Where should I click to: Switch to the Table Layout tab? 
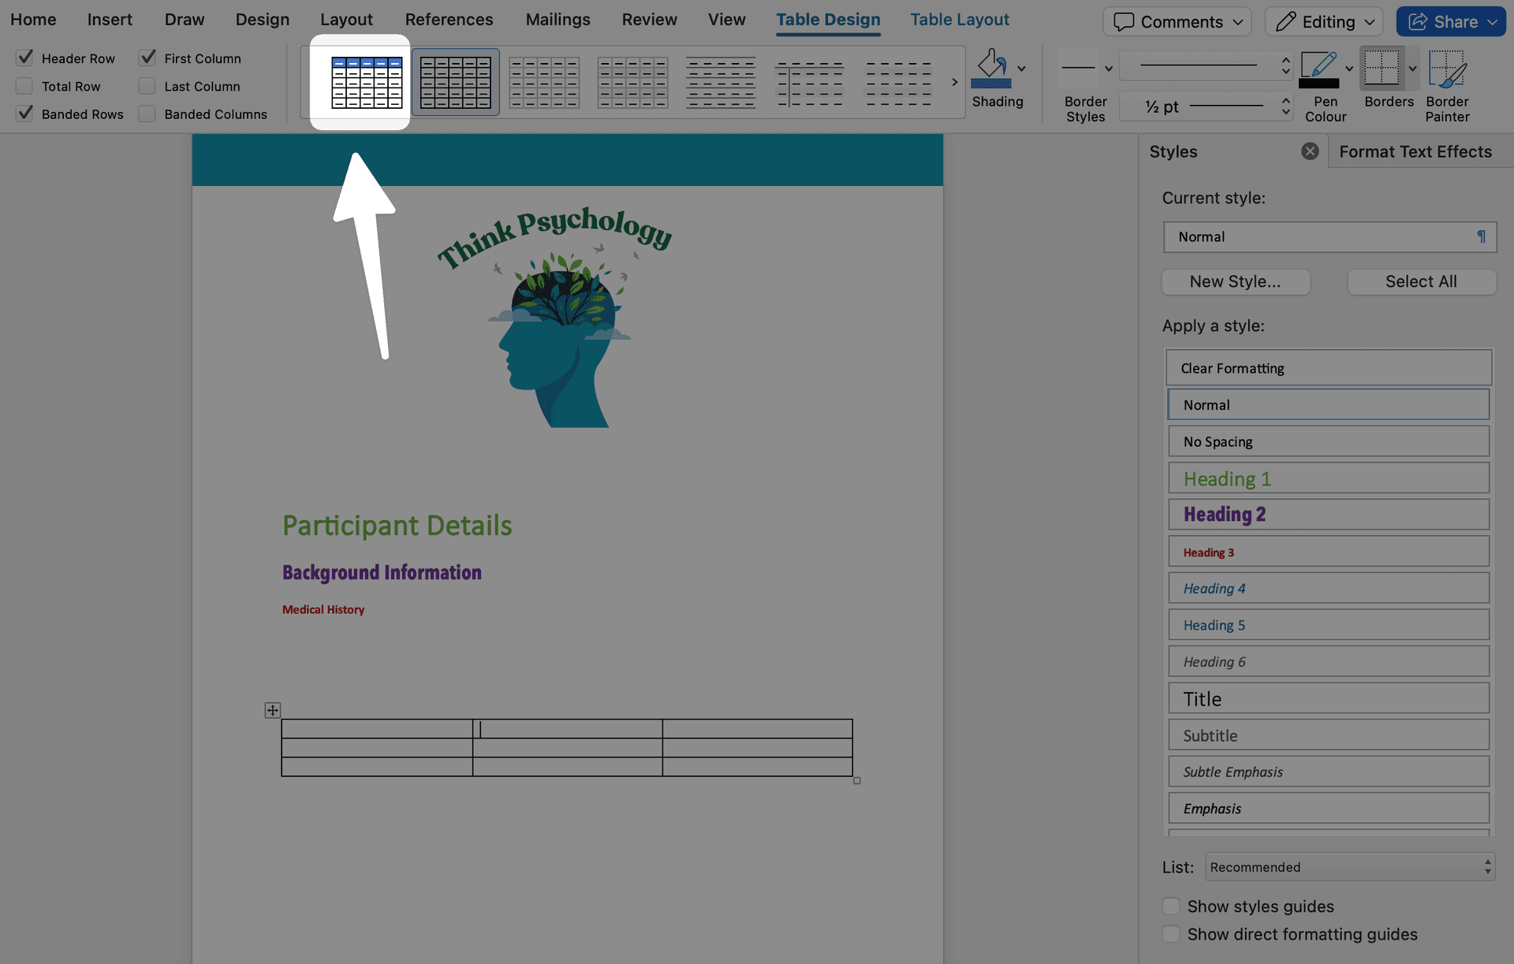(x=959, y=20)
